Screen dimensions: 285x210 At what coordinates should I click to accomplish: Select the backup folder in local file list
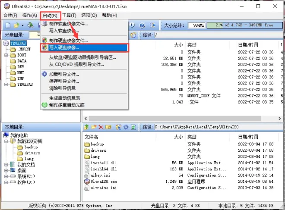pyautogui.click(x=97, y=144)
